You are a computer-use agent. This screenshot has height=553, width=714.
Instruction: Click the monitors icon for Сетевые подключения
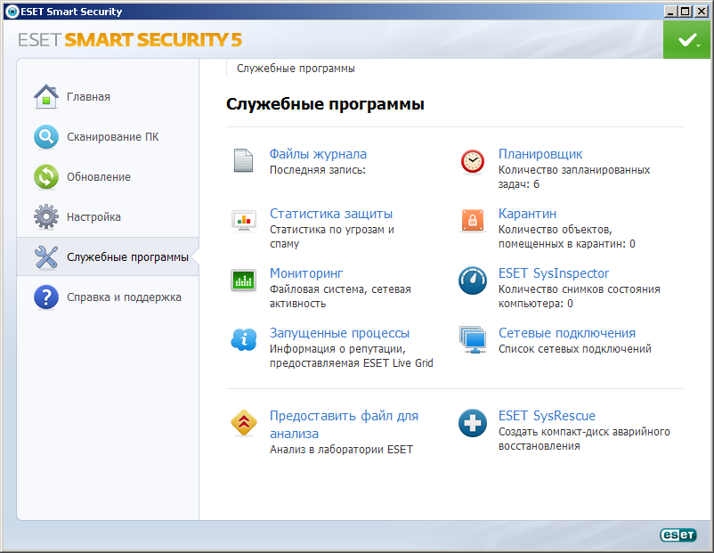click(x=473, y=340)
